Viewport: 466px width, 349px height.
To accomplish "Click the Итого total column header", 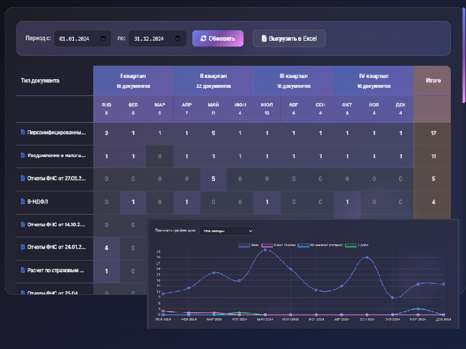I will pyautogui.click(x=432, y=80).
